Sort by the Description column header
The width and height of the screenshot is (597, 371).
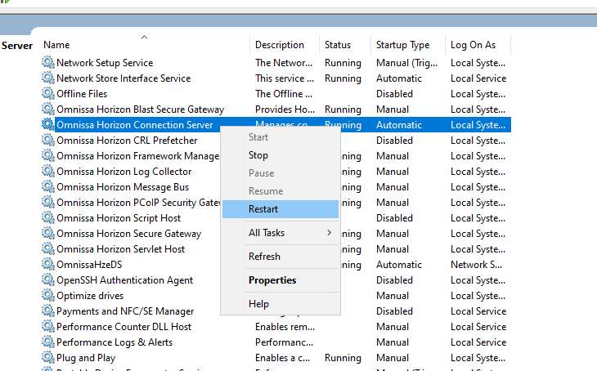tap(280, 45)
